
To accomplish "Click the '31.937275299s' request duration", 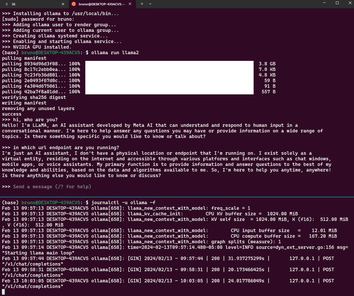I will (246, 258).
